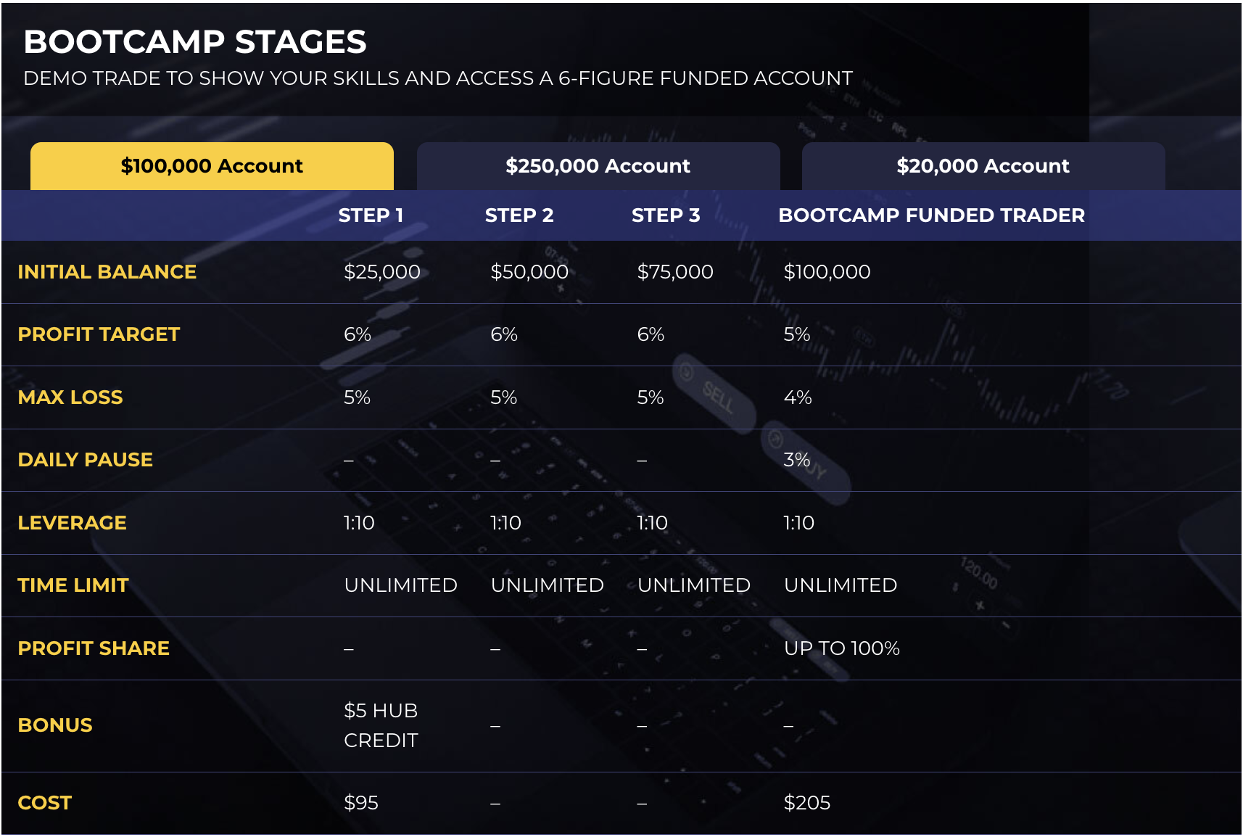Select the $100,000 Account tab
This screenshot has width=1243, height=837.
tap(212, 166)
